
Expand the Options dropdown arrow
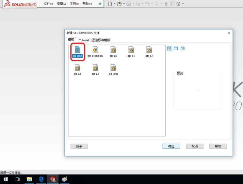[183, 4]
